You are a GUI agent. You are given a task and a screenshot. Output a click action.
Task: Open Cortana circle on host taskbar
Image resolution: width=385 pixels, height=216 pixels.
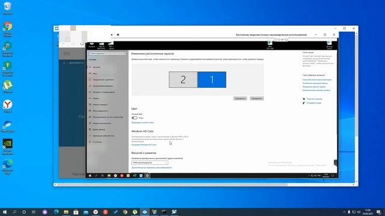point(24,212)
